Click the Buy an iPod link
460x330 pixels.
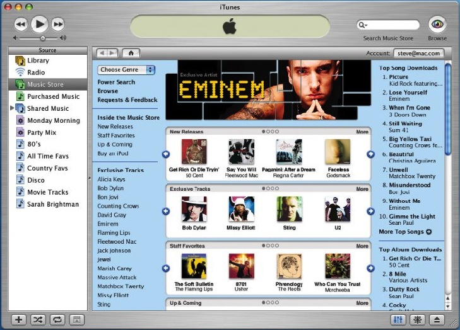[113, 153]
